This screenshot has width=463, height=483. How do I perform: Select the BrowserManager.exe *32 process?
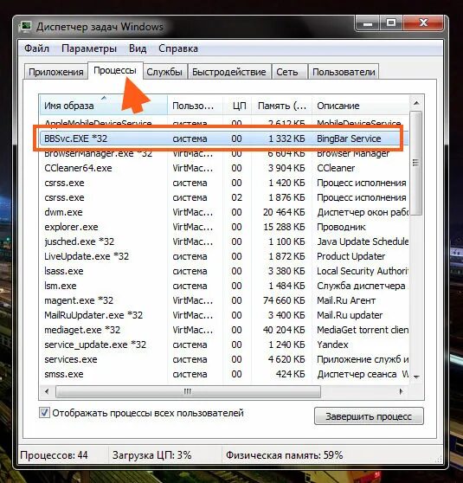(x=224, y=153)
